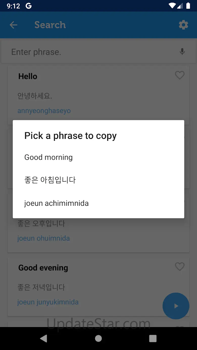Tap the Google G status icon
This screenshot has height=350, width=197.
pos(29,6)
